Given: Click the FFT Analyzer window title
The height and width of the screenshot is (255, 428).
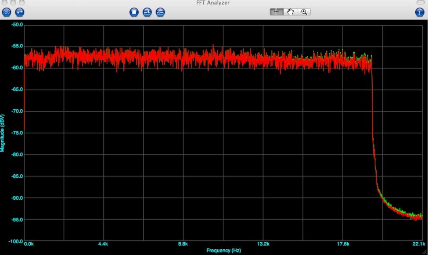Looking at the screenshot, I should click(x=213, y=3).
